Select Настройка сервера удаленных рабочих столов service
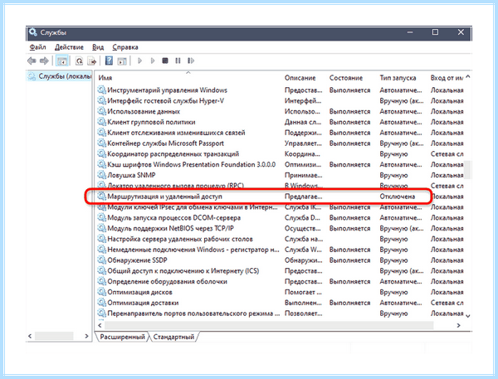The width and height of the screenshot is (498, 379). [x=180, y=239]
